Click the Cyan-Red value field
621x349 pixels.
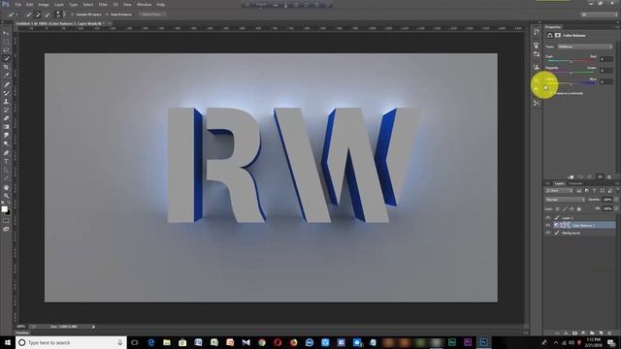point(605,59)
